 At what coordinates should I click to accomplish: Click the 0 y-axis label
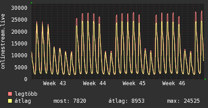coord(26,79)
